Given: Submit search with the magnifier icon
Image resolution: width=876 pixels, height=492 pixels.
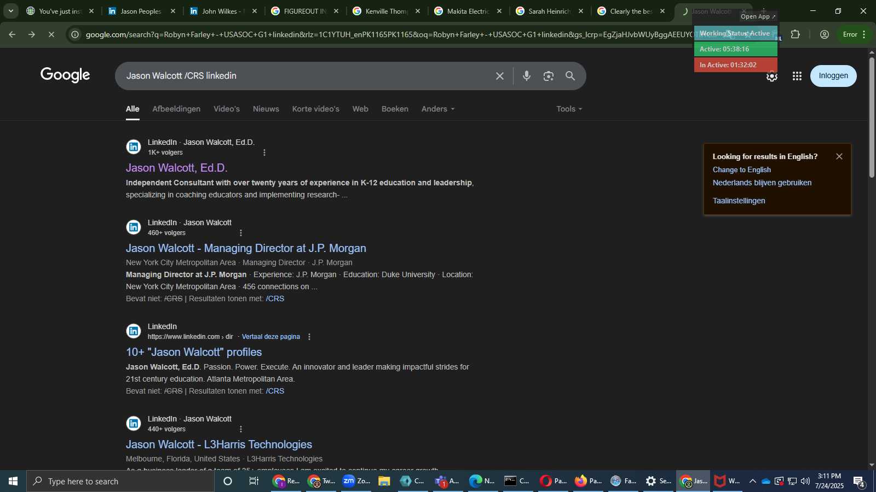Looking at the screenshot, I should pyautogui.click(x=570, y=76).
